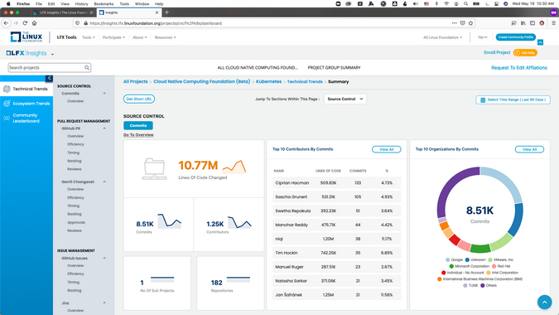Bookmark this page with star icon
The height and width of the screenshot is (315, 559).
[471, 23]
